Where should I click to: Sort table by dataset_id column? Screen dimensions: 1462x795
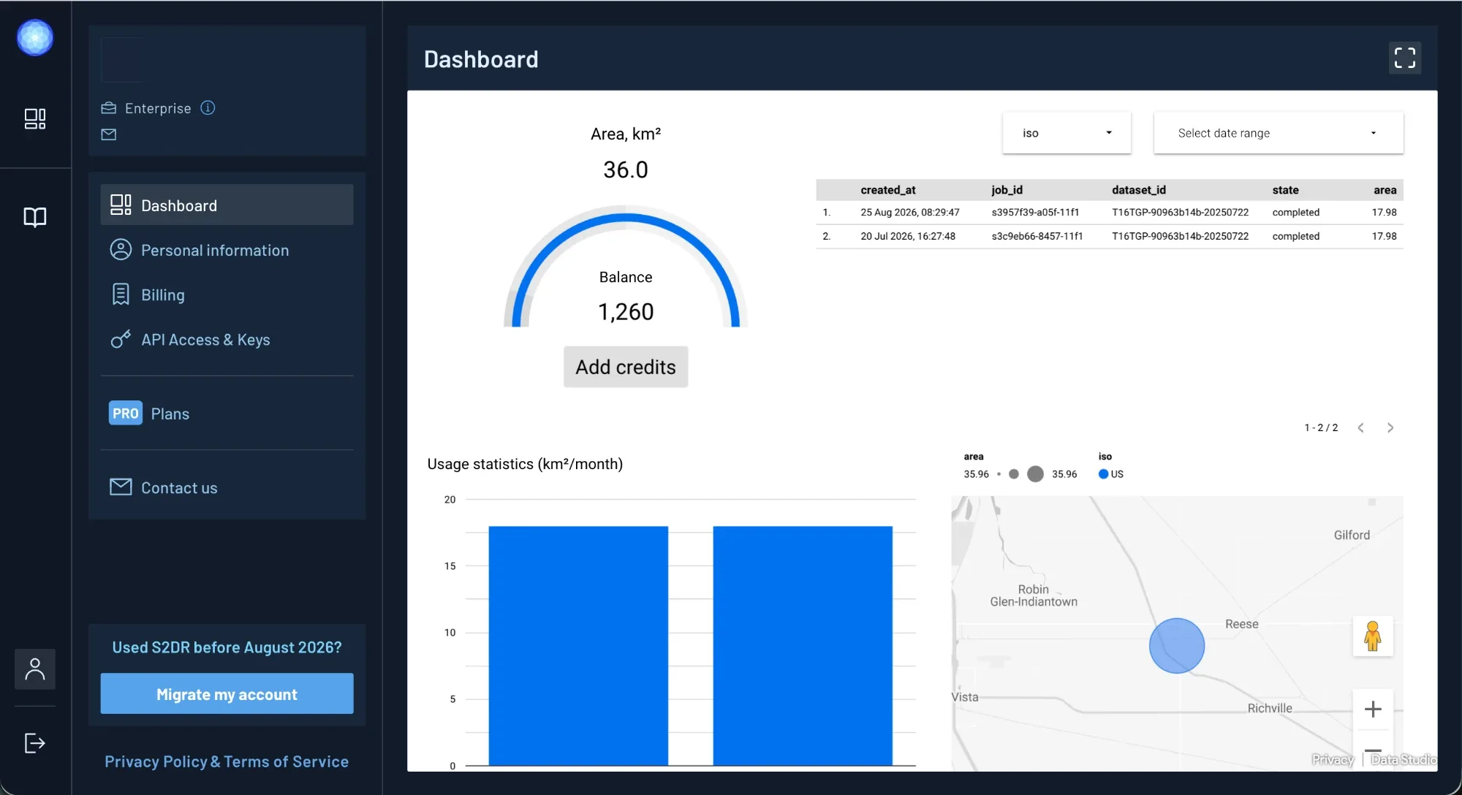tap(1138, 190)
